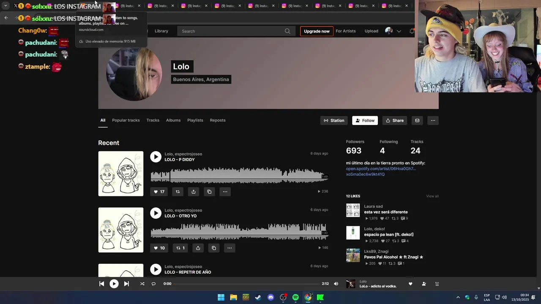This screenshot has height=304, width=541.
Task: Share the LOLO - OTRO YO track
Action: click(198, 248)
